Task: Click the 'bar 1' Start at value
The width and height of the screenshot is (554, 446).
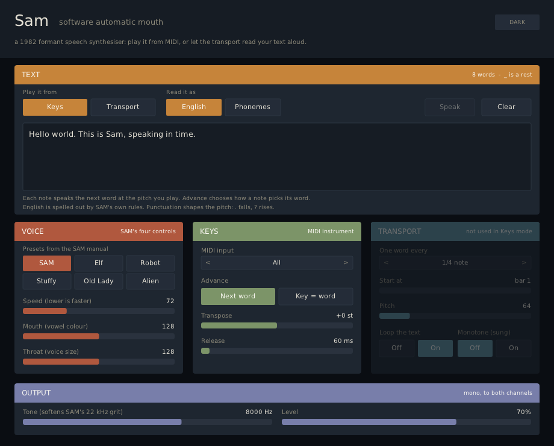Action: (x=523, y=280)
